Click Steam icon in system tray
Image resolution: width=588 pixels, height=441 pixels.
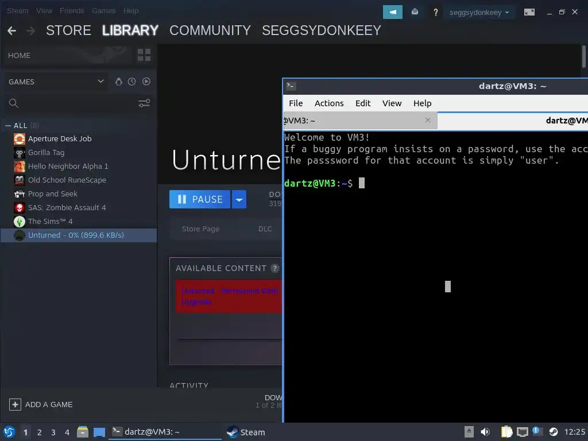pos(554,432)
